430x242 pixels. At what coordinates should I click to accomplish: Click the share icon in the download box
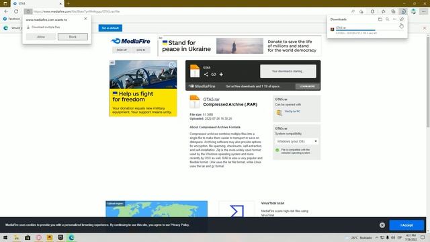(x=206, y=75)
